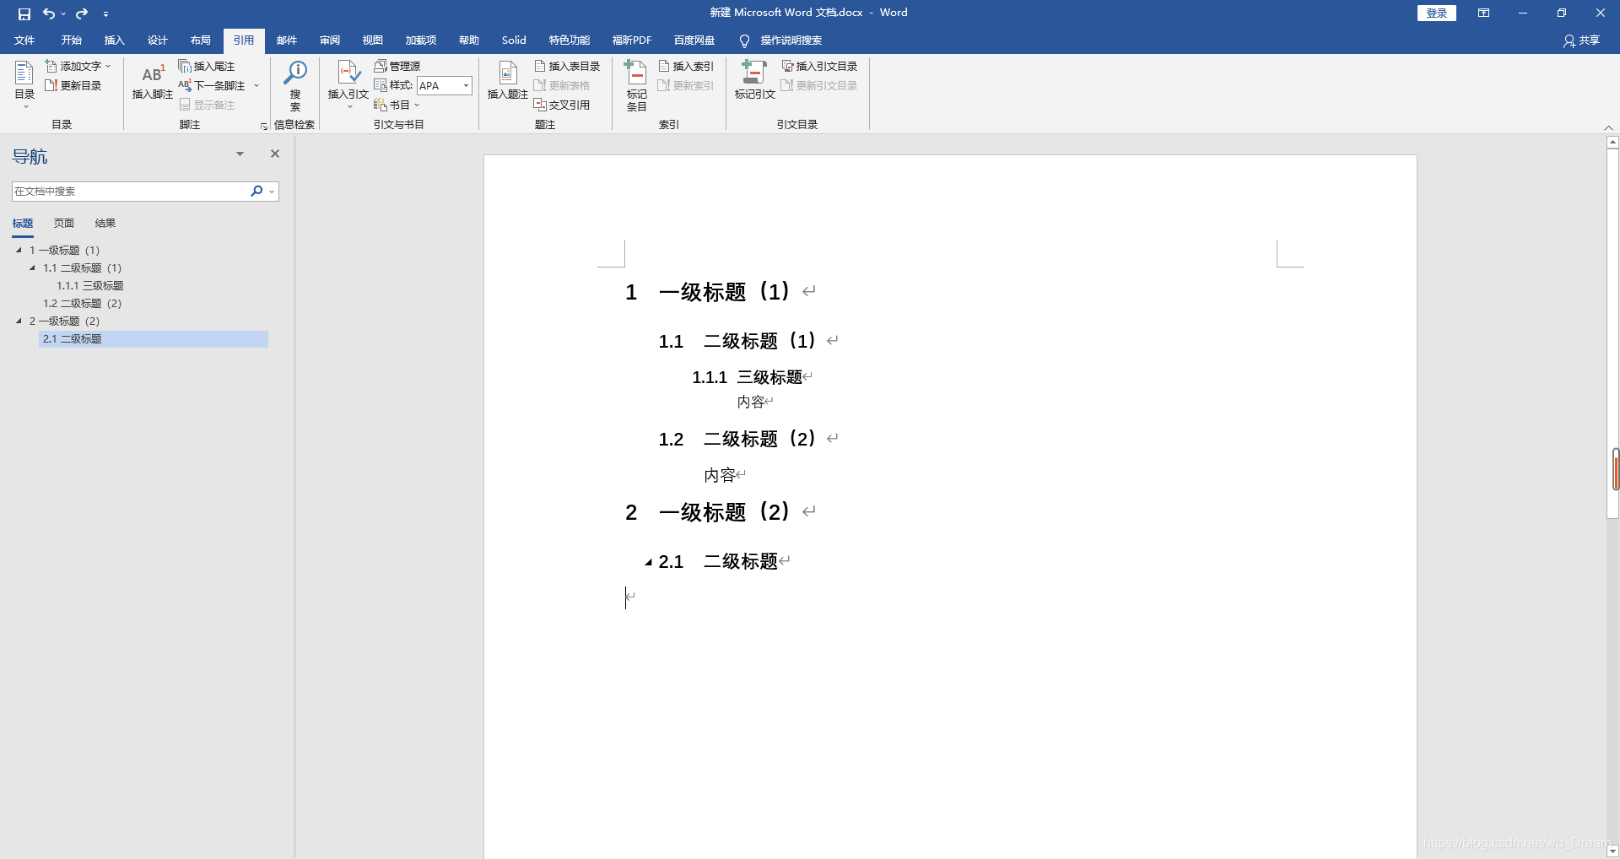Click the 插入脚注 AB icon

(x=153, y=74)
